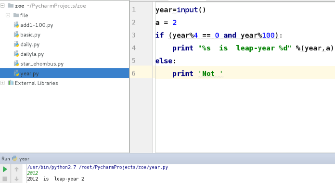The width and height of the screenshot is (335, 183).
Task: Click the add1-100.py Python file icon
Action: click(16, 25)
